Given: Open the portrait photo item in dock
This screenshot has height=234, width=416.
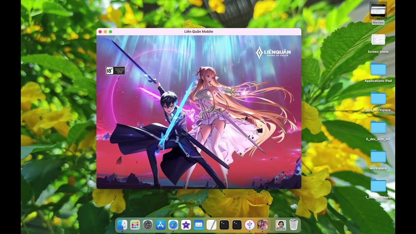Looking at the screenshot, I should (x=281, y=225).
